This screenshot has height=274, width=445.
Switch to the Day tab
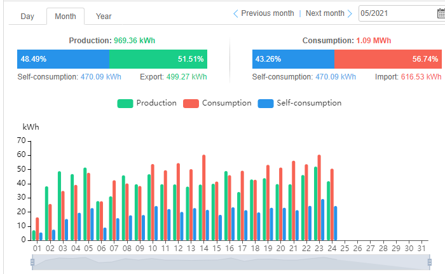click(x=27, y=17)
